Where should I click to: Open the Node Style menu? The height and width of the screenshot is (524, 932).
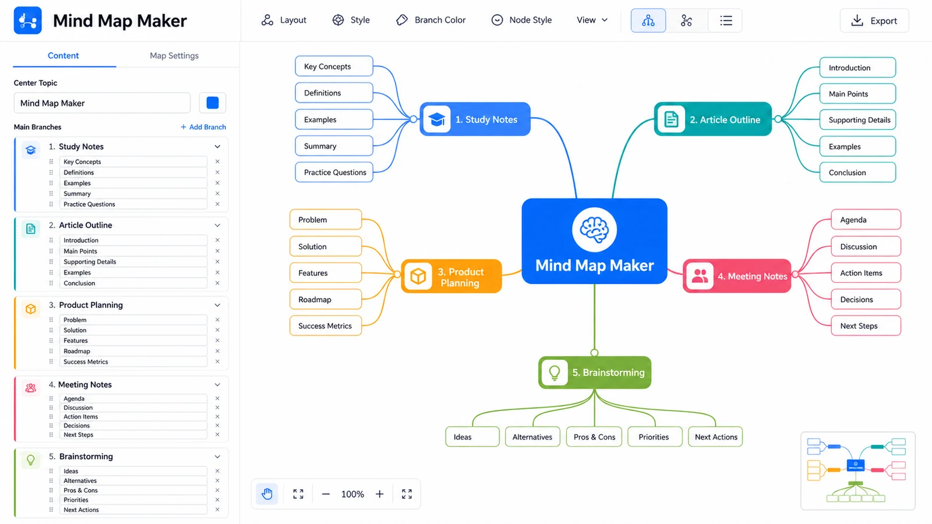522,20
